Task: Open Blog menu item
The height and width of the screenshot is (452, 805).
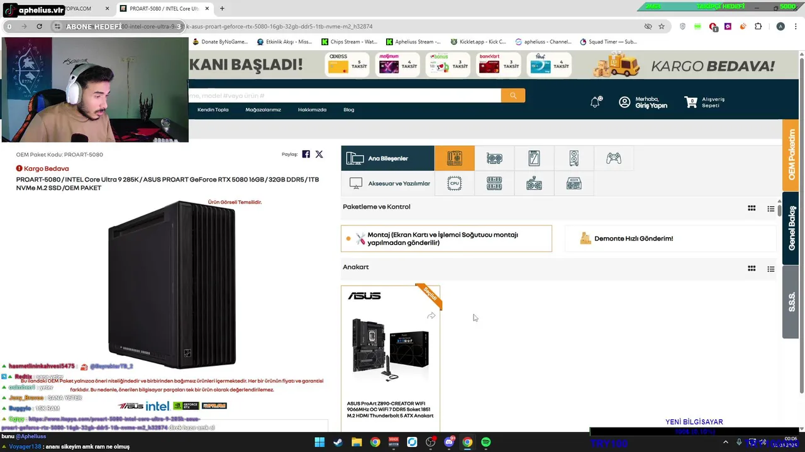Action: [348, 110]
